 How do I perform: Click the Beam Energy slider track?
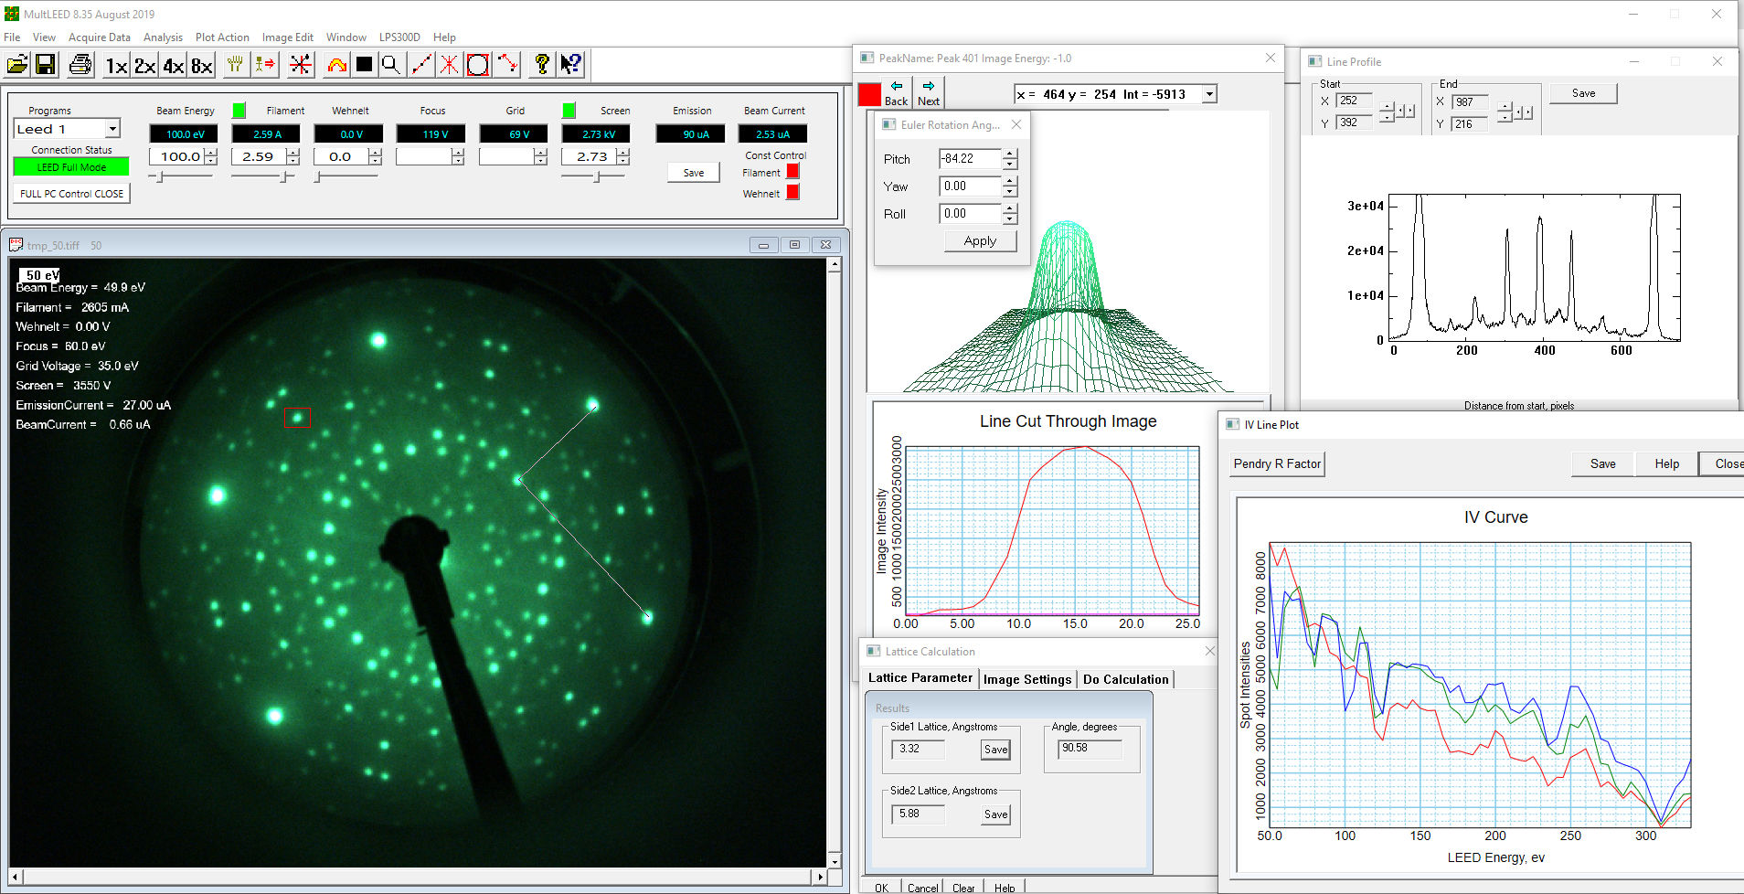pyautogui.click(x=183, y=174)
